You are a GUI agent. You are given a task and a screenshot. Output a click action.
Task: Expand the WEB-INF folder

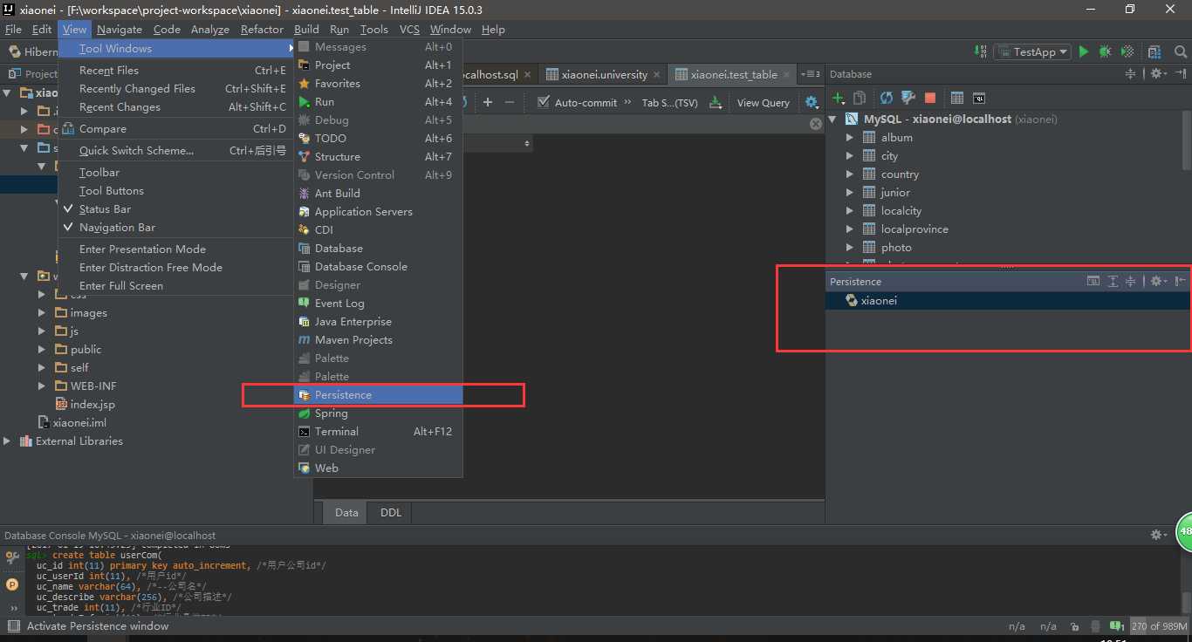click(42, 386)
